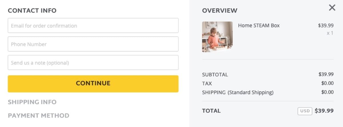Click the product price next to STEAM Box
Image resolution: width=343 pixels, height=127 pixels.
[326, 25]
